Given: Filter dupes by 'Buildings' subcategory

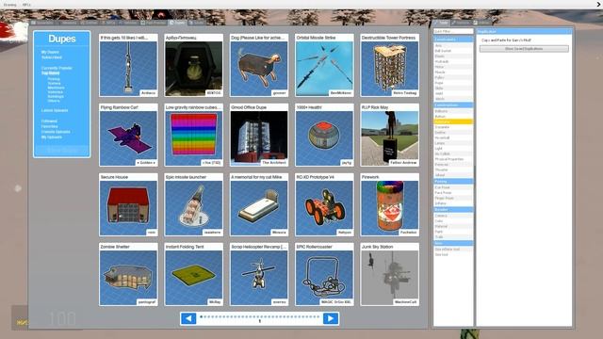Looking at the screenshot, I should pos(56,96).
